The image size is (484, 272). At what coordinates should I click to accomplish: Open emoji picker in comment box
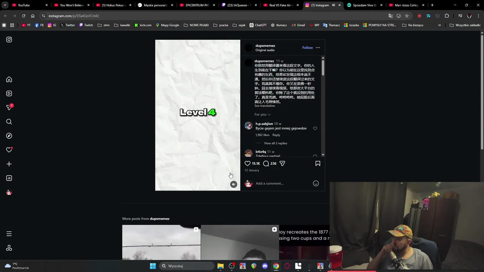coord(316,183)
